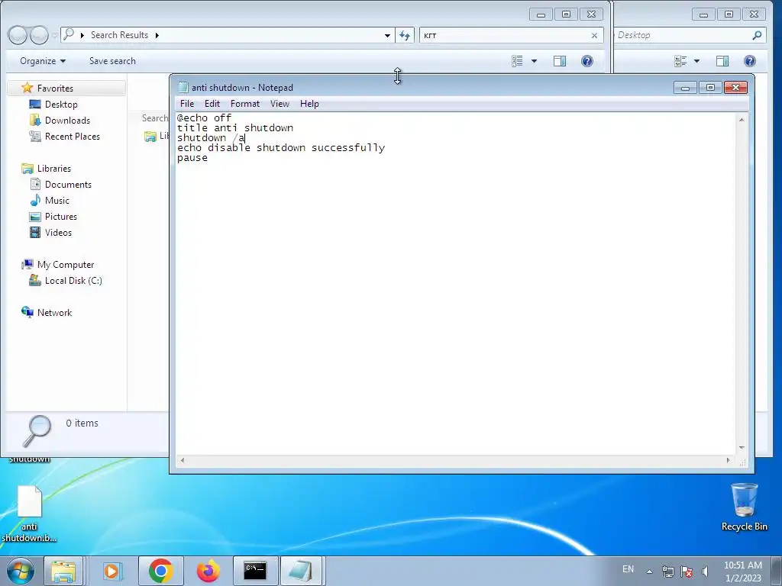The width and height of the screenshot is (782, 586).
Task: Open the Music library
Action: point(57,201)
